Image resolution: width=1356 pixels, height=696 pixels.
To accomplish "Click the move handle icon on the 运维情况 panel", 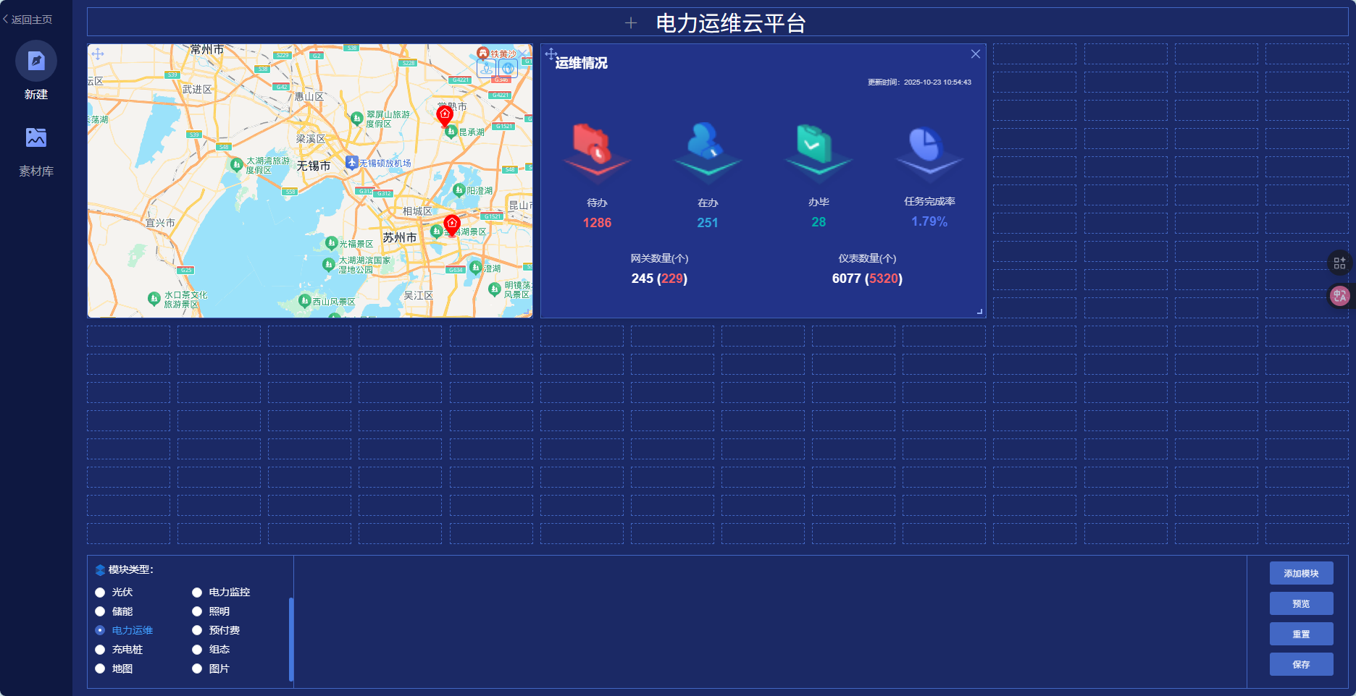I will [x=551, y=54].
